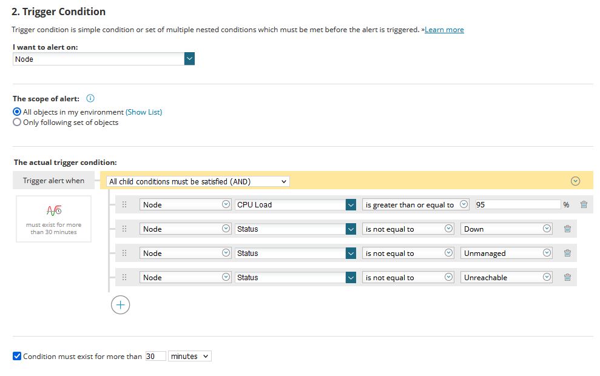Click the 30 minutes duration input field
Image resolution: width=600 pixels, height=376 pixels.
pyautogui.click(x=155, y=357)
